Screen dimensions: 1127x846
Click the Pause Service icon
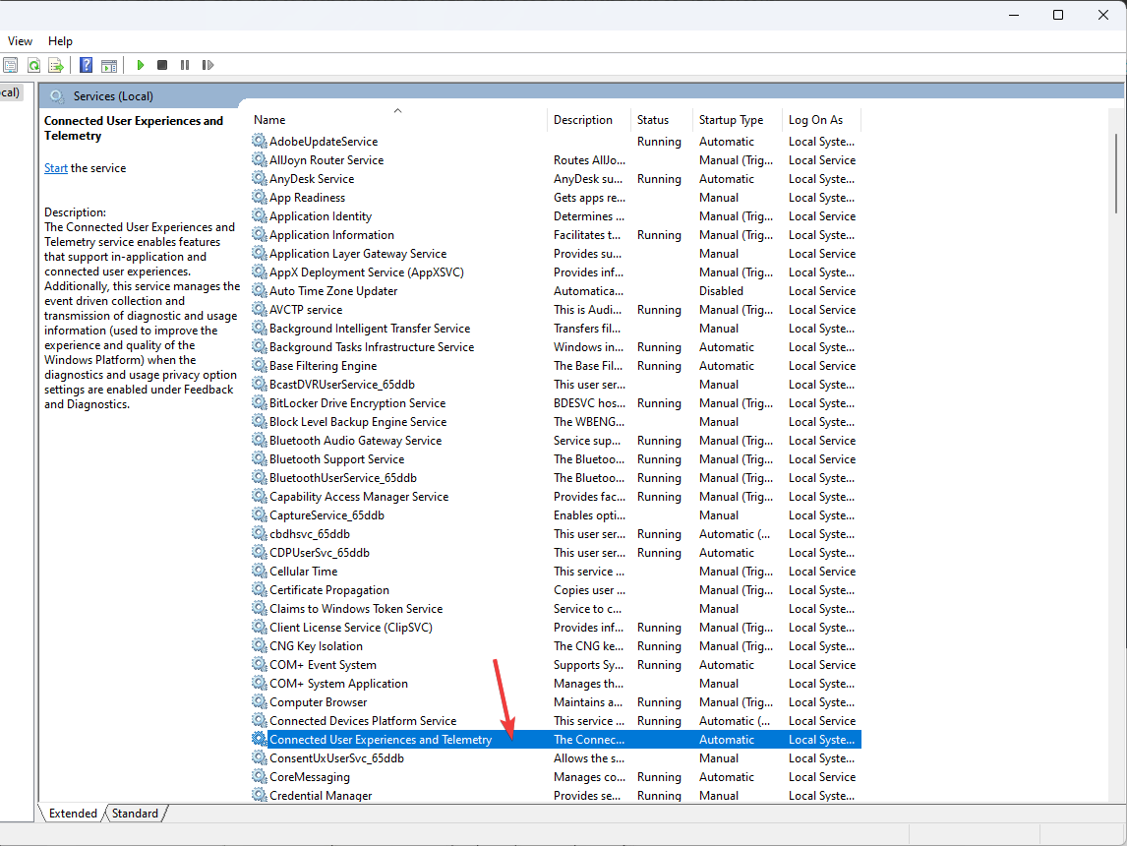(x=185, y=65)
